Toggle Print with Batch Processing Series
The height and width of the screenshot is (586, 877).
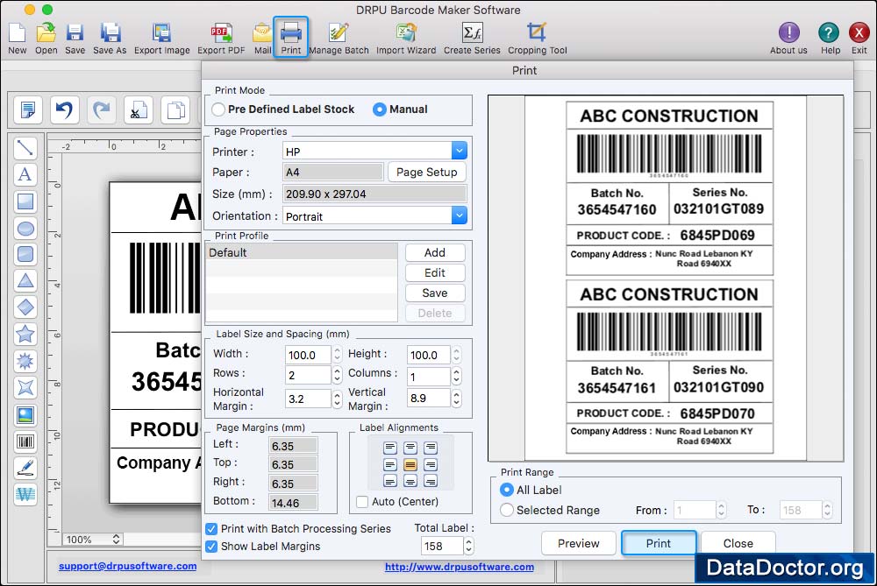coord(211,528)
